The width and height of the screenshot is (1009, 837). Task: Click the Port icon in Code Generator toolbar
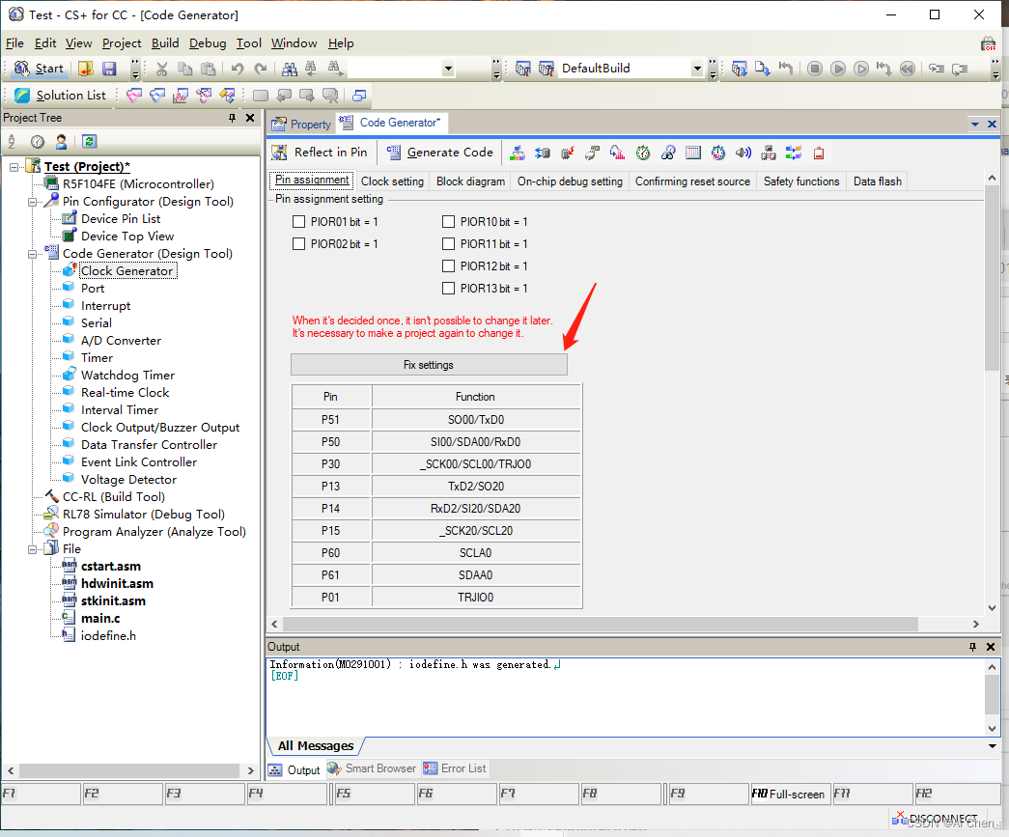coord(543,153)
